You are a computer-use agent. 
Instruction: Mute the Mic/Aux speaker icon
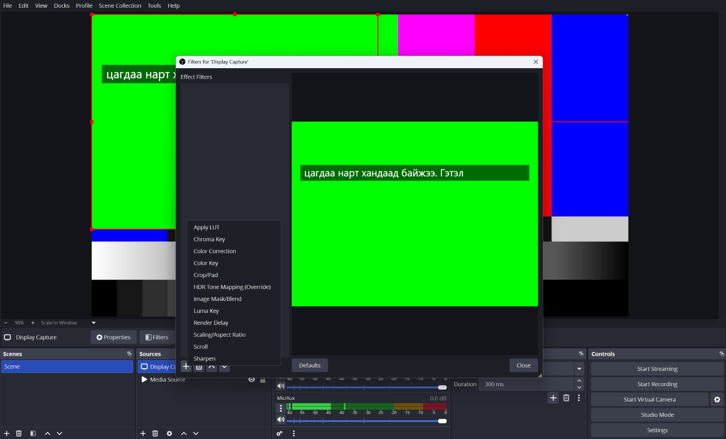[x=281, y=420]
